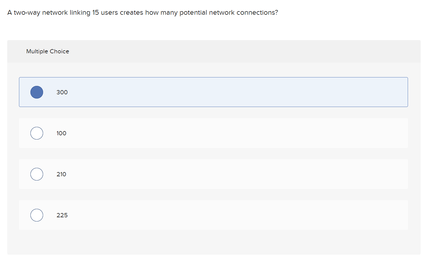Click the number 300 text label
Image resolution: width=433 pixels, height=267 pixels.
point(62,92)
